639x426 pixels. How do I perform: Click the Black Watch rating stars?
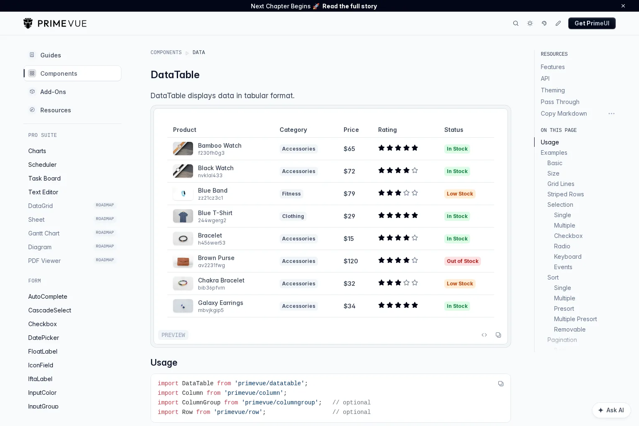398,171
